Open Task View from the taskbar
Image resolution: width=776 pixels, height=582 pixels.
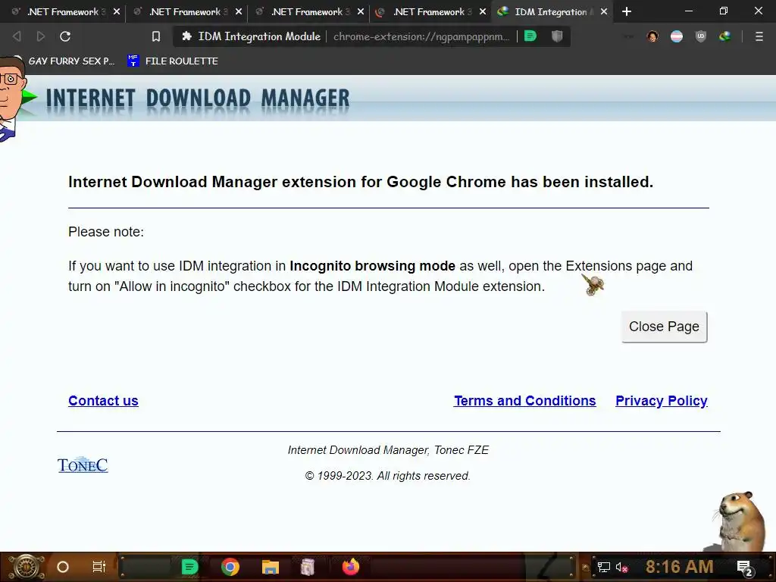click(99, 567)
